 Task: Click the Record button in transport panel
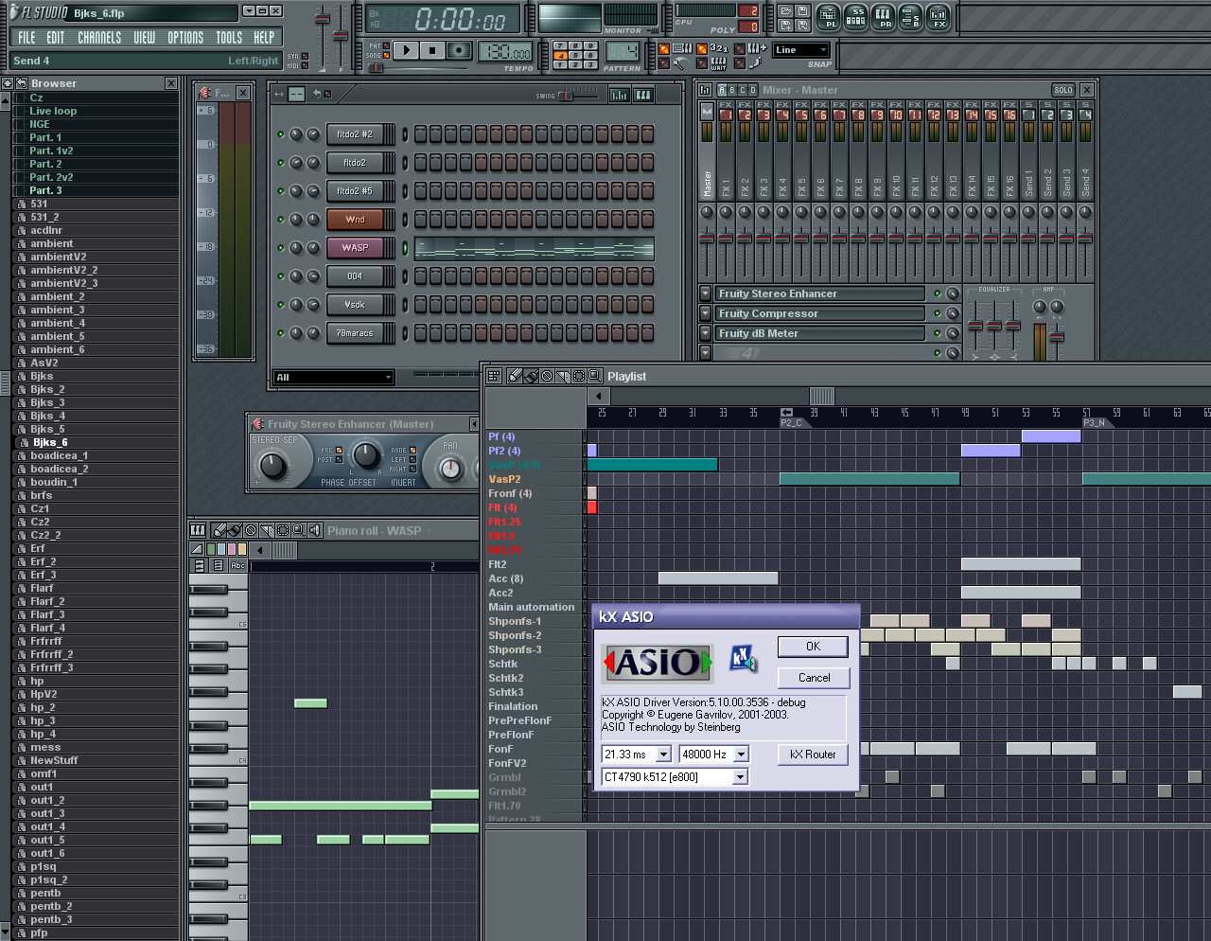pos(459,50)
